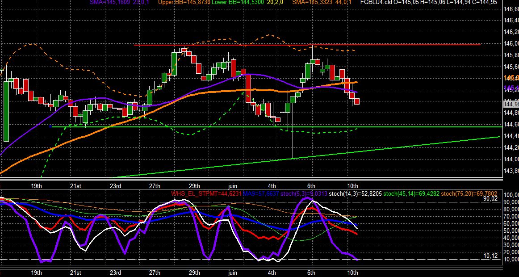Viewport: 519px width, 277px height.
Task: Click the '90,02' overbought level label
Action: tap(490, 198)
